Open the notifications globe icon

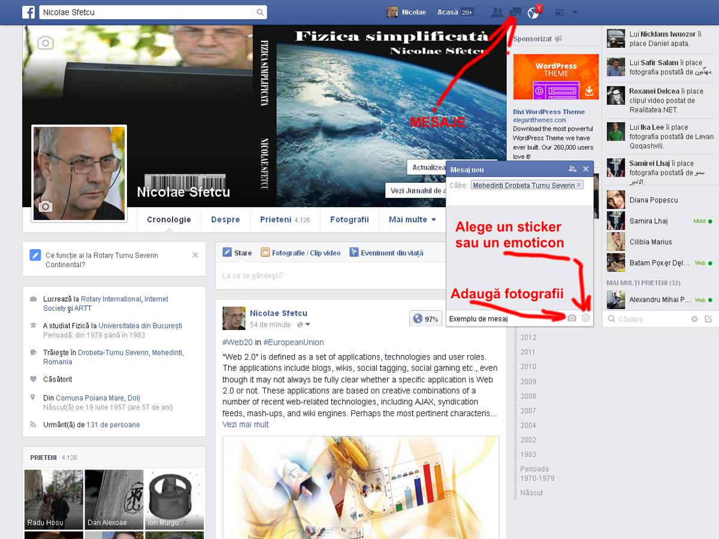coord(533,13)
